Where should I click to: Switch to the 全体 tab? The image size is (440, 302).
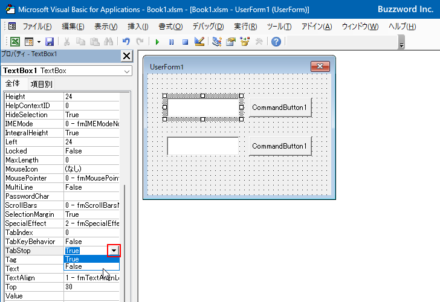pos(13,83)
